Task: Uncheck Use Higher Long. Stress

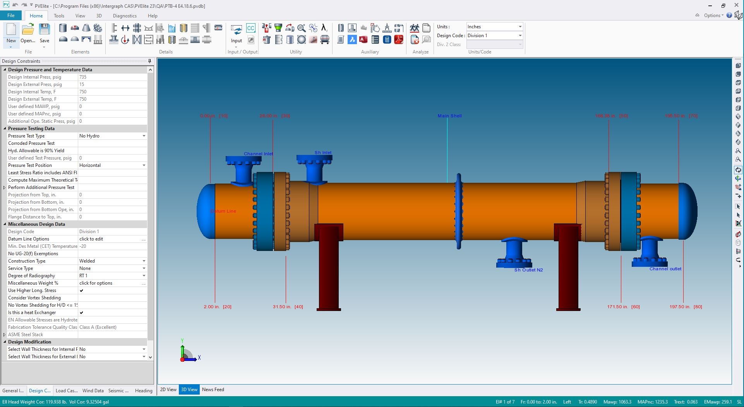Action: tap(82, 290)
